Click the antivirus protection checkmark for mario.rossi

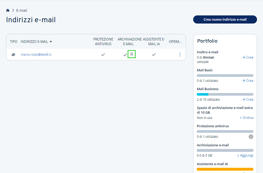pyautogui.click(x=103, y=54)
